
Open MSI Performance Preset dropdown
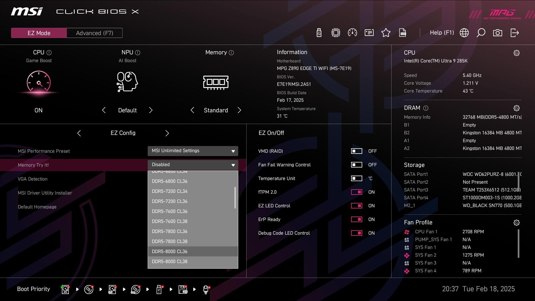[x=193, y=151]
